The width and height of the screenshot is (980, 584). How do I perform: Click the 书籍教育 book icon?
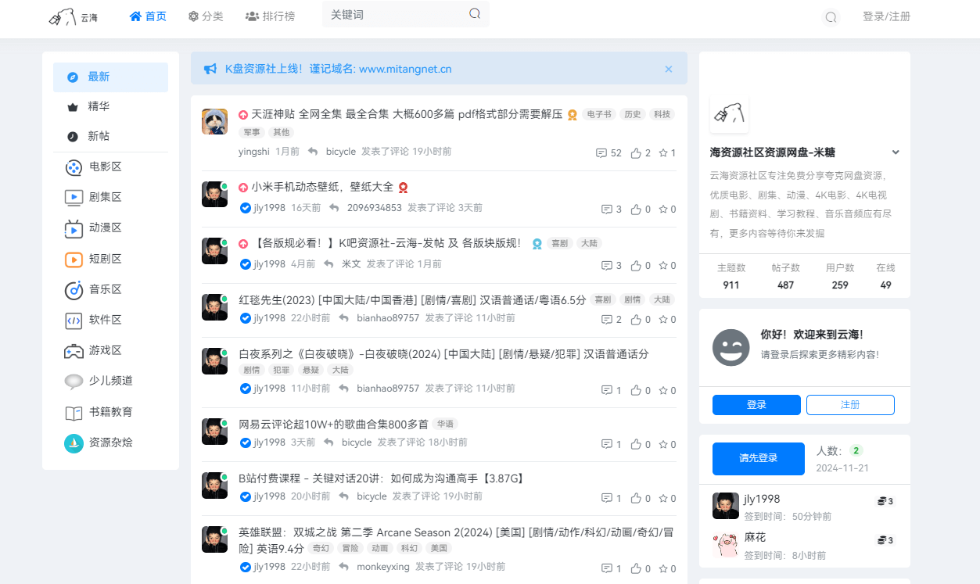click(73, 412)
